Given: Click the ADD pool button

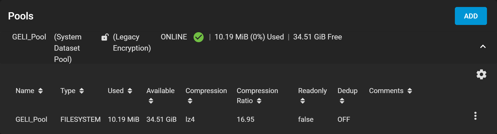Looking at the screenshot, I should (x=471, y=16).
